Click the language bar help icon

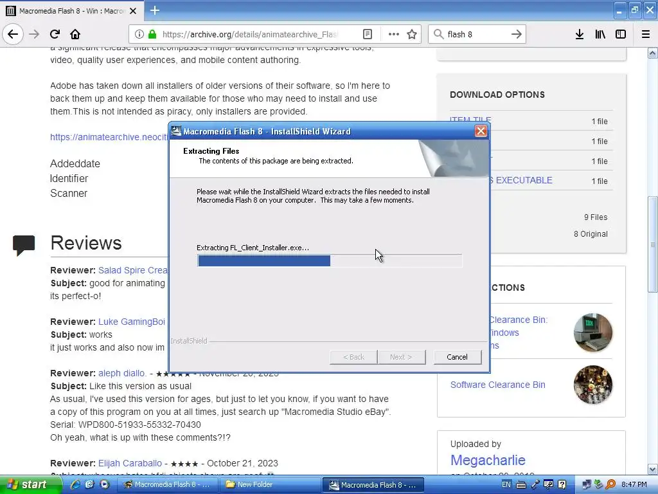click(x=562, y=485)
